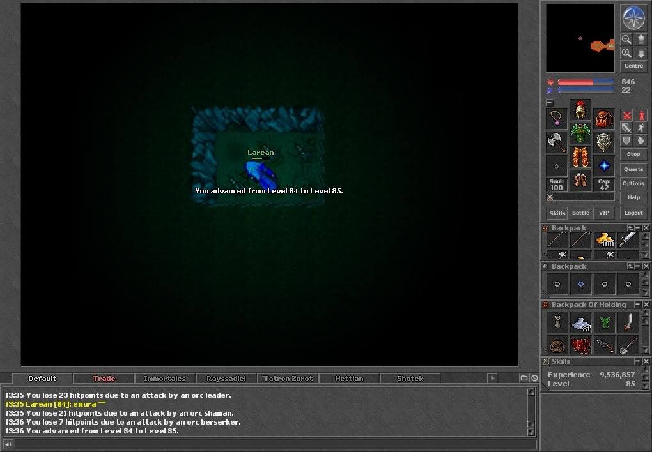The width and height of the screenshot is (652, 452).
Task: Collapse the inventory panel minus button
Action: [x=550, y=102]
